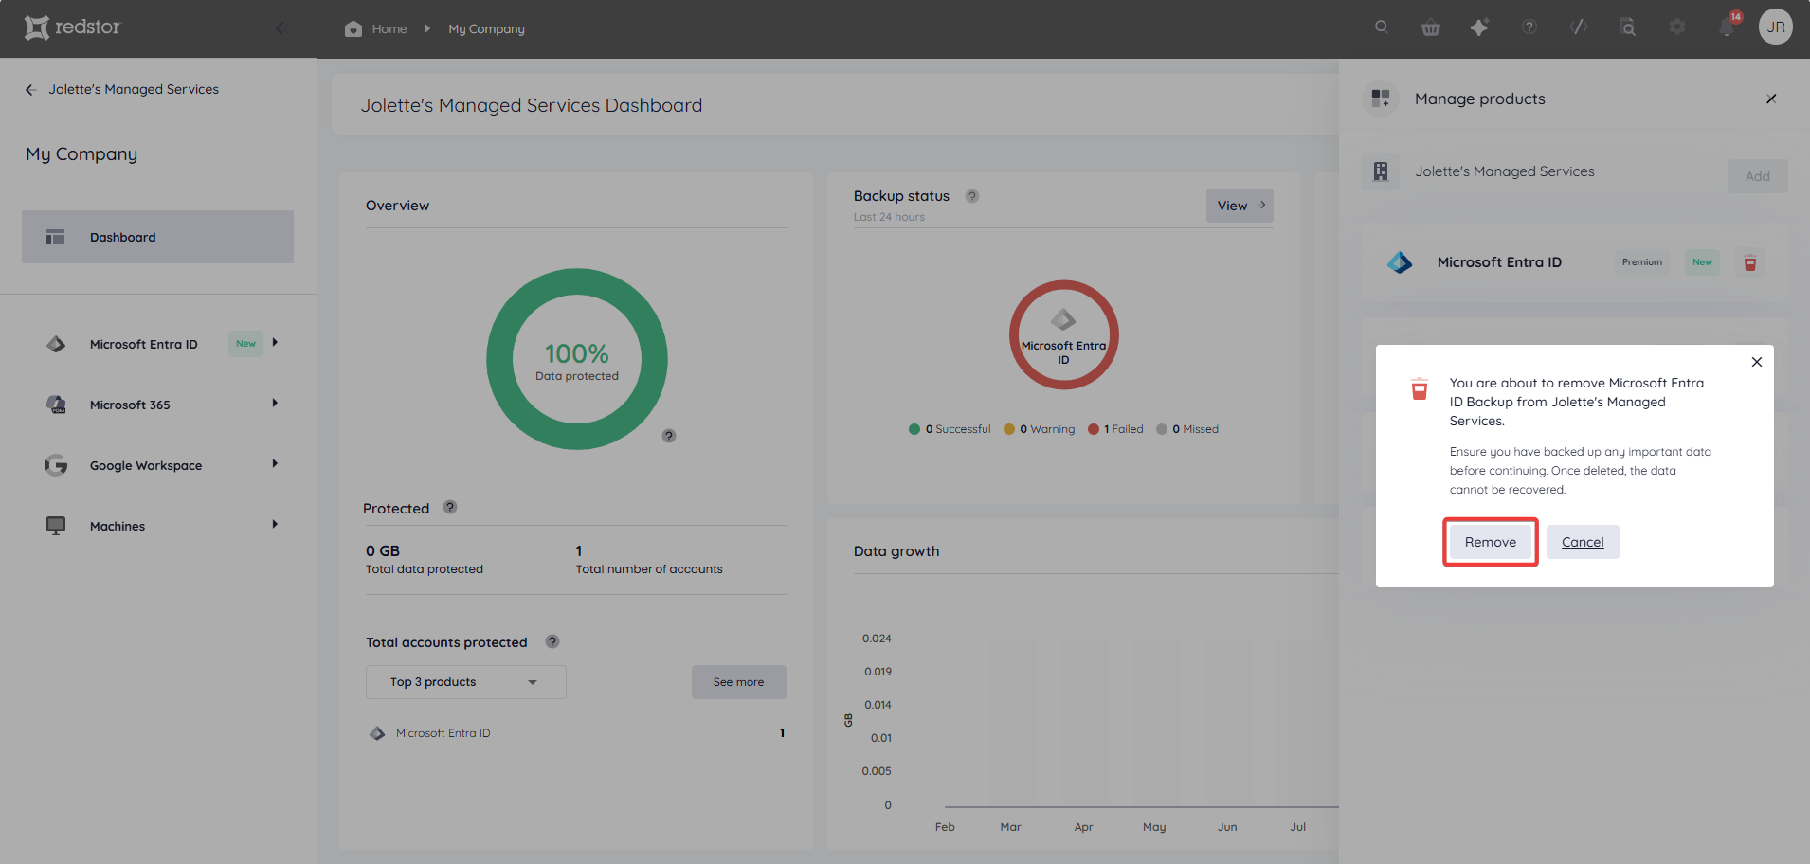Click the code slash icon in top bar

pos(1579,27)
